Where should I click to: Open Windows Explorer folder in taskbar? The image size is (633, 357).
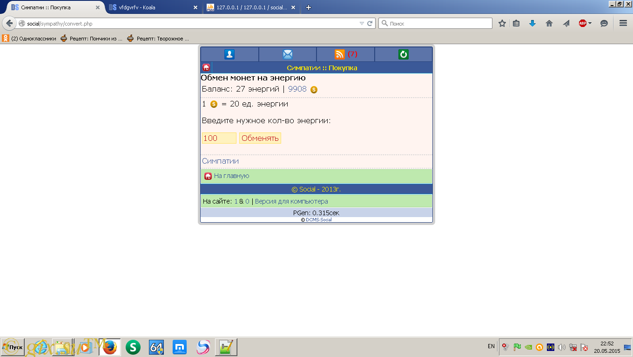[63, 347]
